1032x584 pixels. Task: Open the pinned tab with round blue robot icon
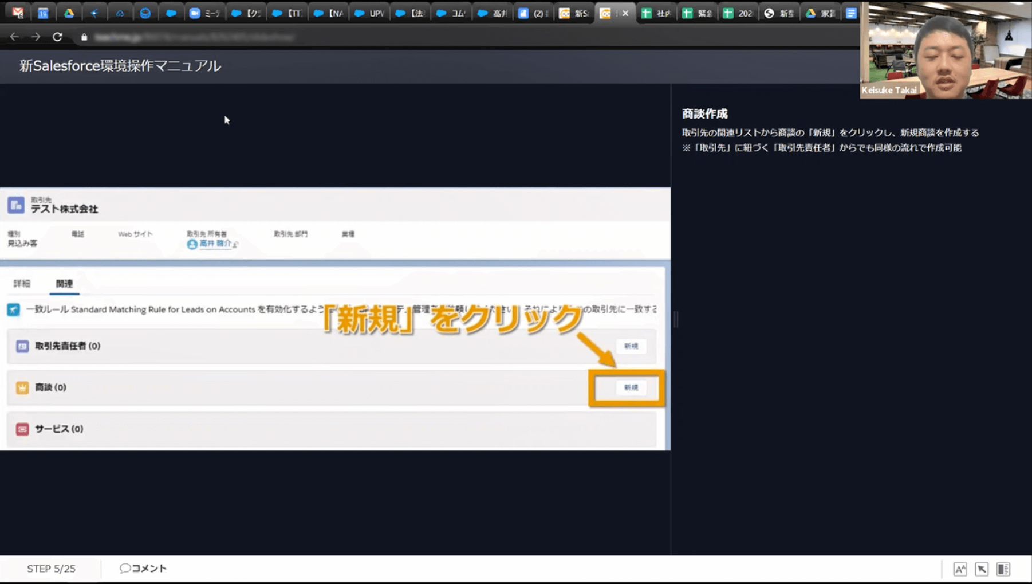point(145,13)
